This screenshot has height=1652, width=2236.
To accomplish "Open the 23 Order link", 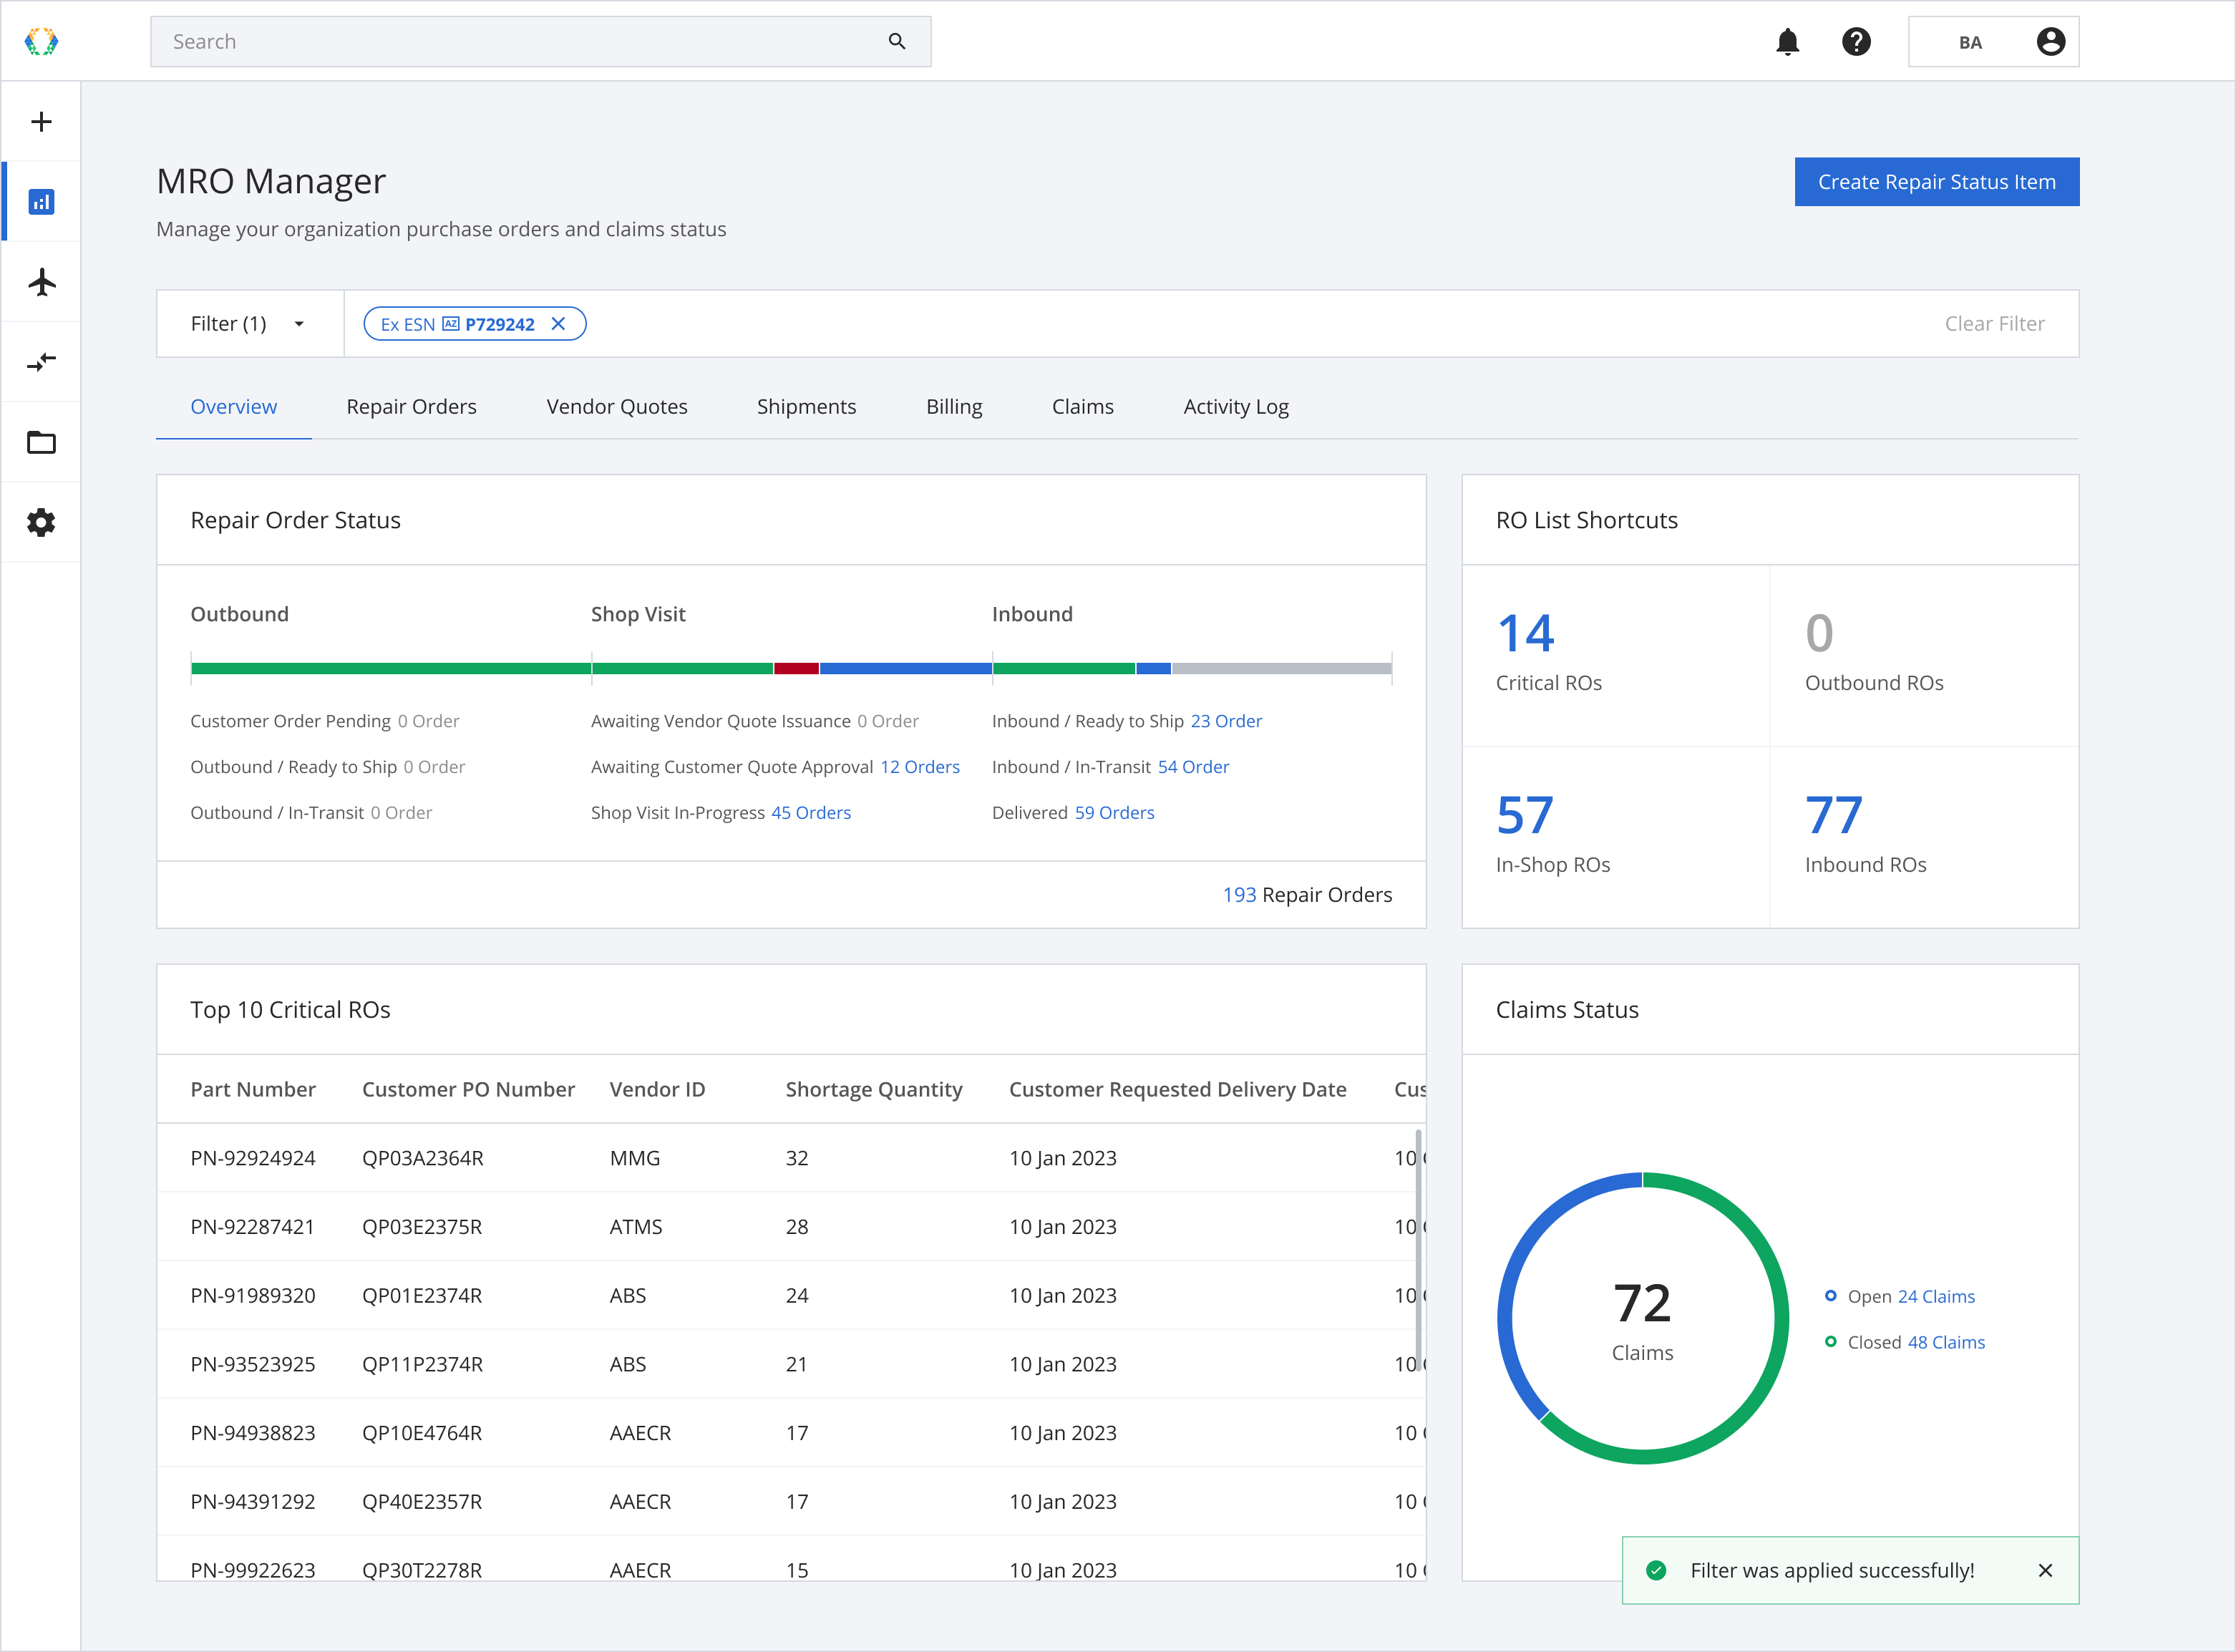I will coord(1226,721).
